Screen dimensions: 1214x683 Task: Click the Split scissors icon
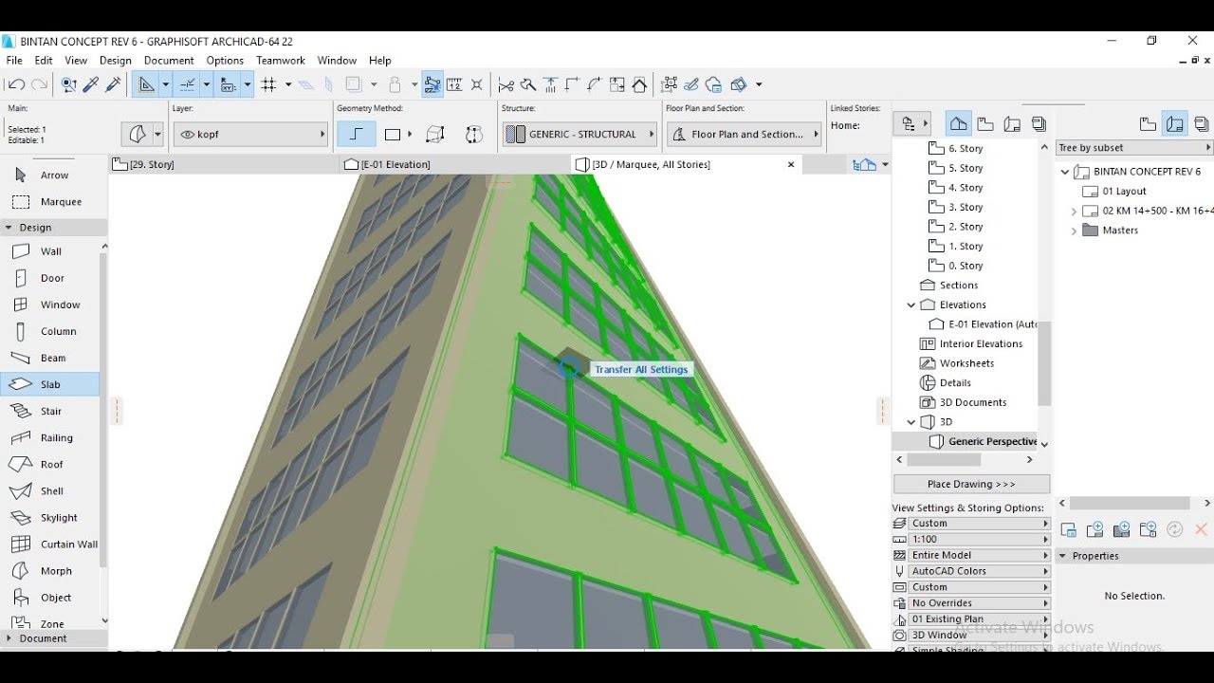(506, 84)
